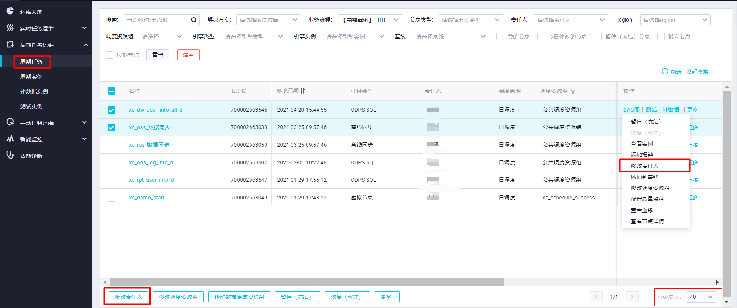Expand 手动任务运维 sidebar chevron

click(84, 122)
